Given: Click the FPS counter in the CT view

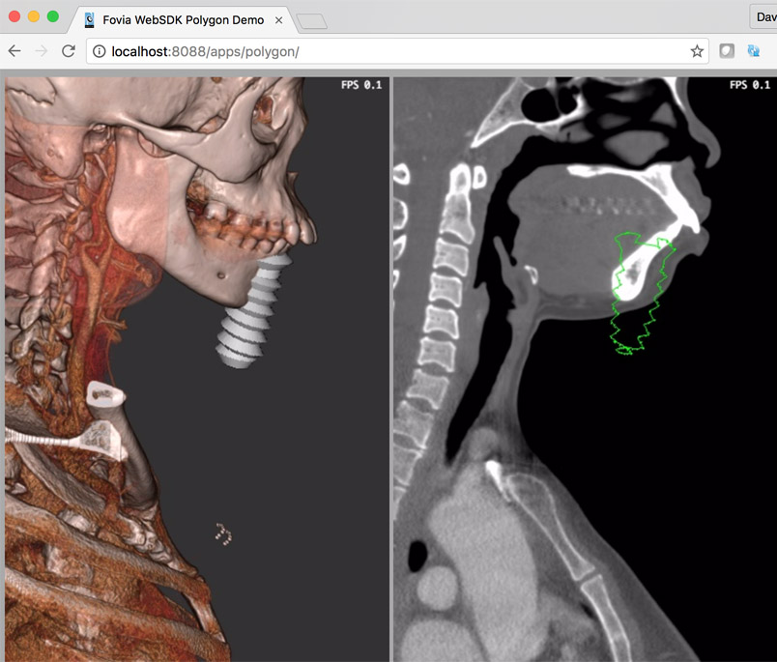Looking at the screenshot, I should (x=750, y=86).
